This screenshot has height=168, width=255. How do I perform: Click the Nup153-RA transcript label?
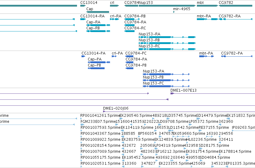point(150,34)
